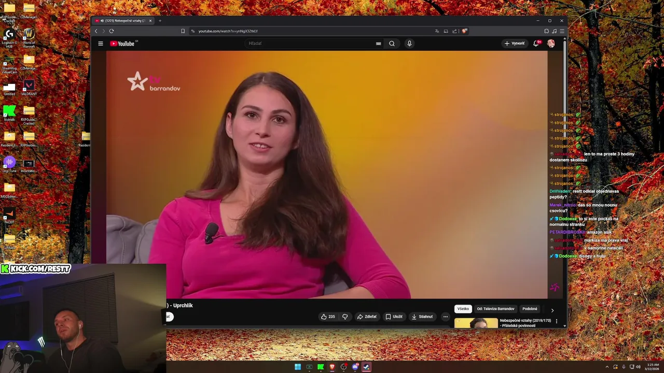Screen dimensions: 664x373
Task: Open Steam from the taskbar
Action: click(x=366, y=367)
